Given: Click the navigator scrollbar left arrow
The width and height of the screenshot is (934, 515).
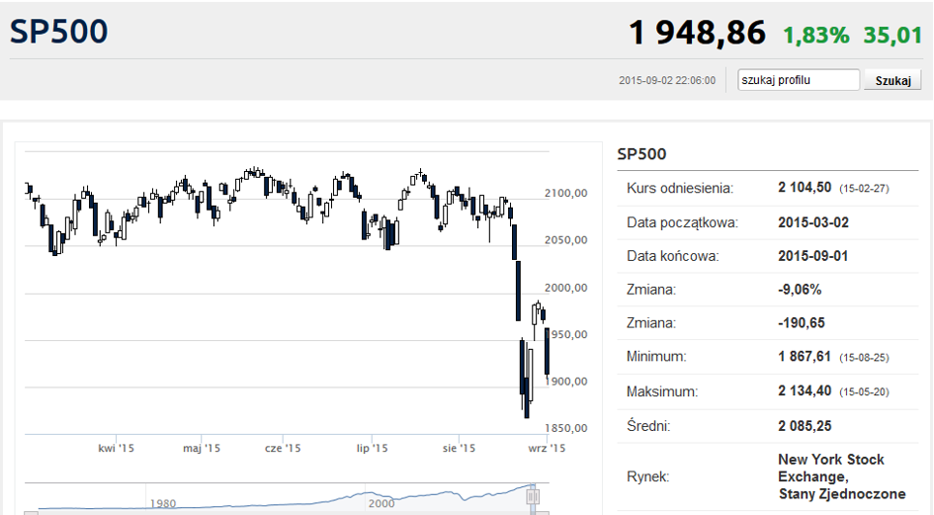Looking at the screenshot, I should 31,513.
